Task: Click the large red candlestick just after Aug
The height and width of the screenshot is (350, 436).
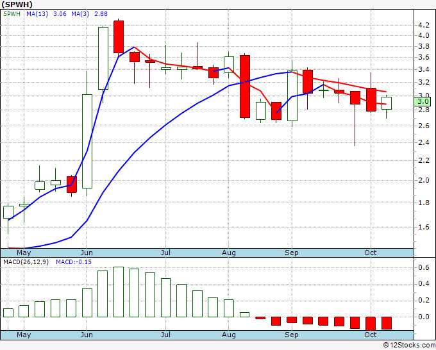Action: coord(245,87)
